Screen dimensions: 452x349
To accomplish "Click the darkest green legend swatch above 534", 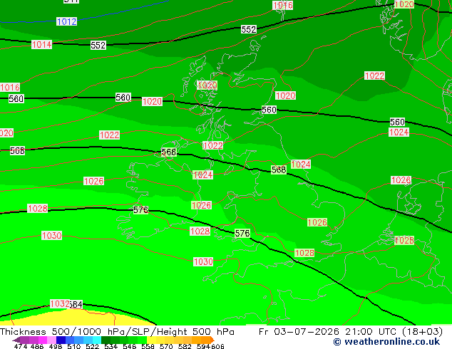I will coord(106,340).
